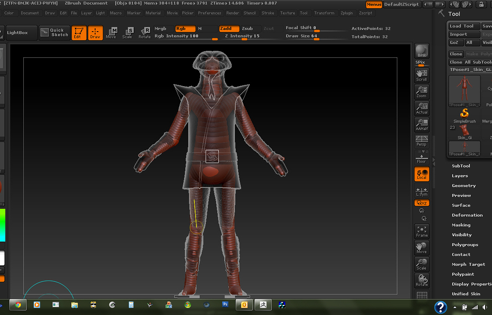Viewport: 492px width, 315px height.
Task: Expand the Morph Target section
Action: pyautogui.click(x=468, y=265)
